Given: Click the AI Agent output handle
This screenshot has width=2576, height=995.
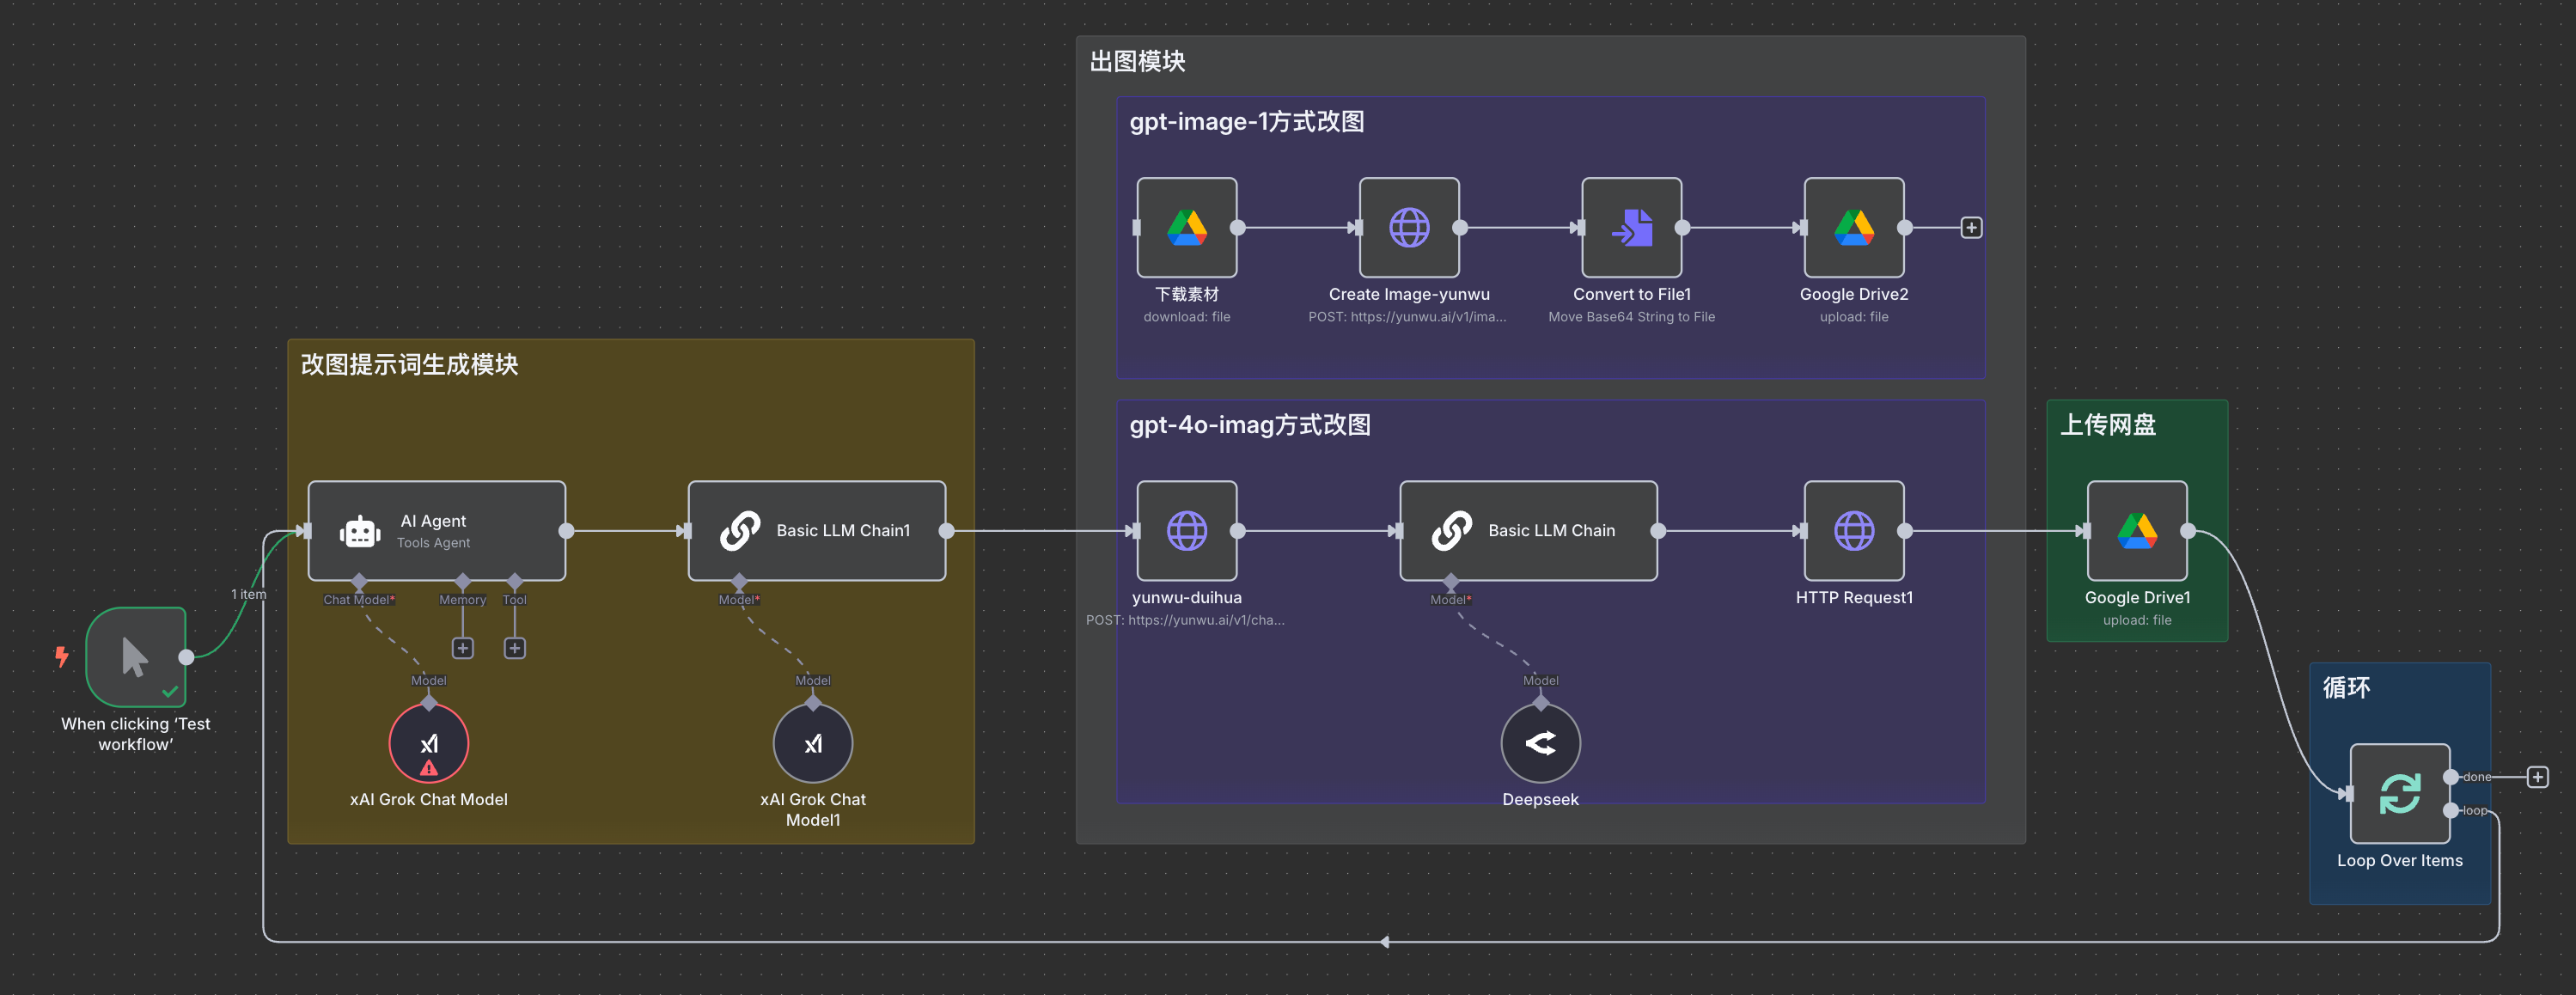Looking at the screenshot, I should (566, 531).
